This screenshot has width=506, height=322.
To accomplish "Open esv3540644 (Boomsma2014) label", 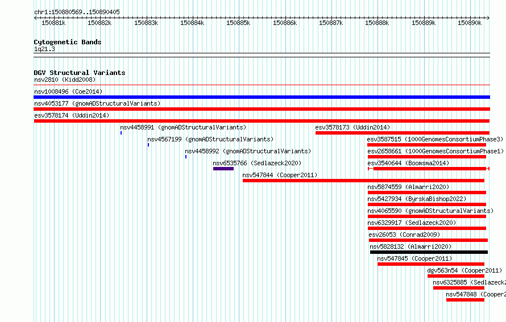I will click(x=408, y=163).
